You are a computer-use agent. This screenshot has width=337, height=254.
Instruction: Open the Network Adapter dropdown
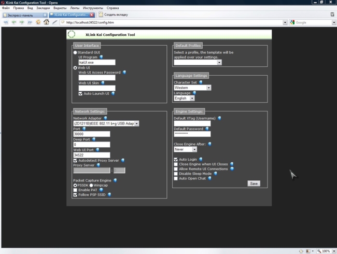click(x=106, y=123)
